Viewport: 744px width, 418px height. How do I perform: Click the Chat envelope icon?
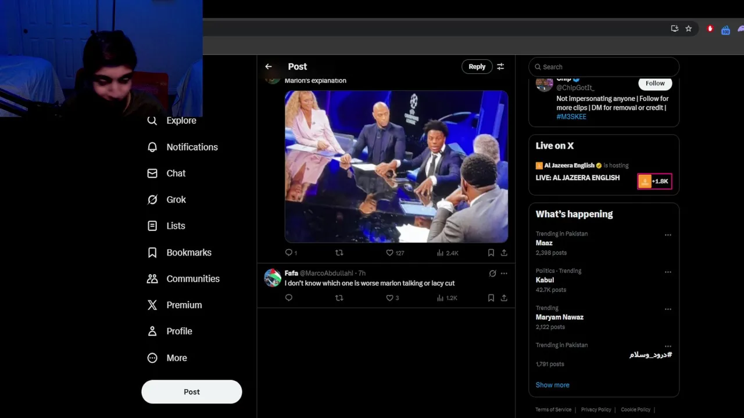(x=152, y=173)
